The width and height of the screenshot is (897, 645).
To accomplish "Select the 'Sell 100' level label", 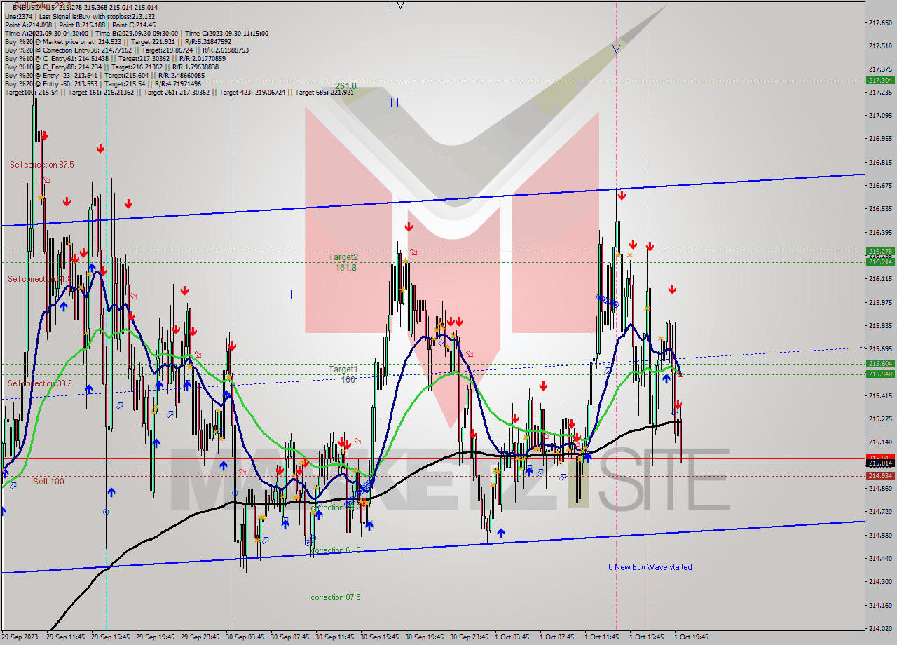I will click(48, 482).
